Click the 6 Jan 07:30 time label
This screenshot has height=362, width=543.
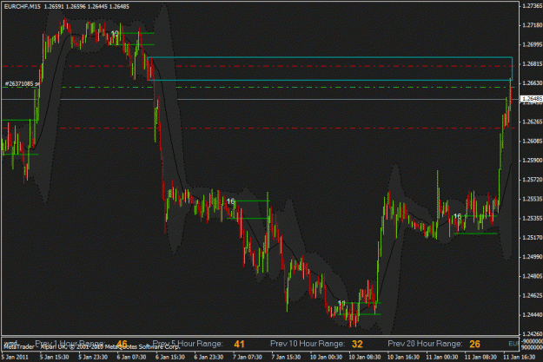[131, 357]
